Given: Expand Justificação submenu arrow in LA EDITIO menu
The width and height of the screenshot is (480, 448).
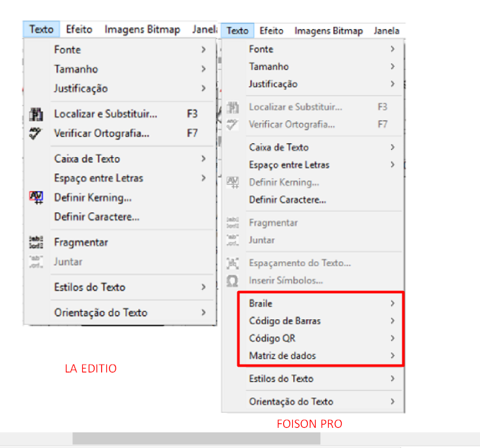Looking at the screenshot, I should pyautogui.click(x=203, y=89).
